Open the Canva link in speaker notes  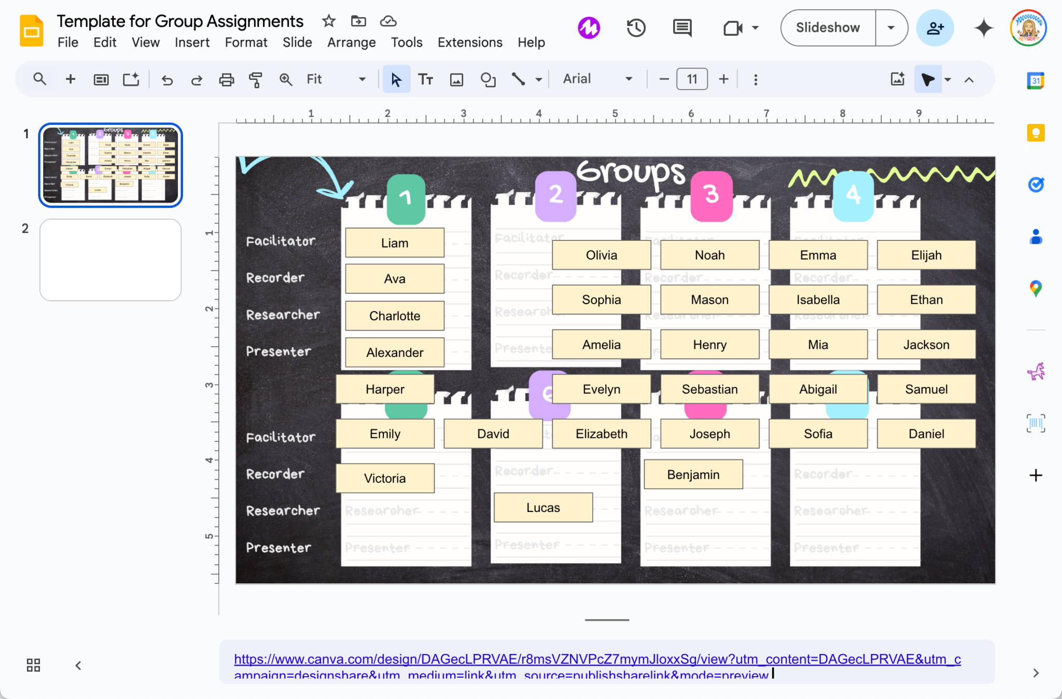[x=597, y=666]
